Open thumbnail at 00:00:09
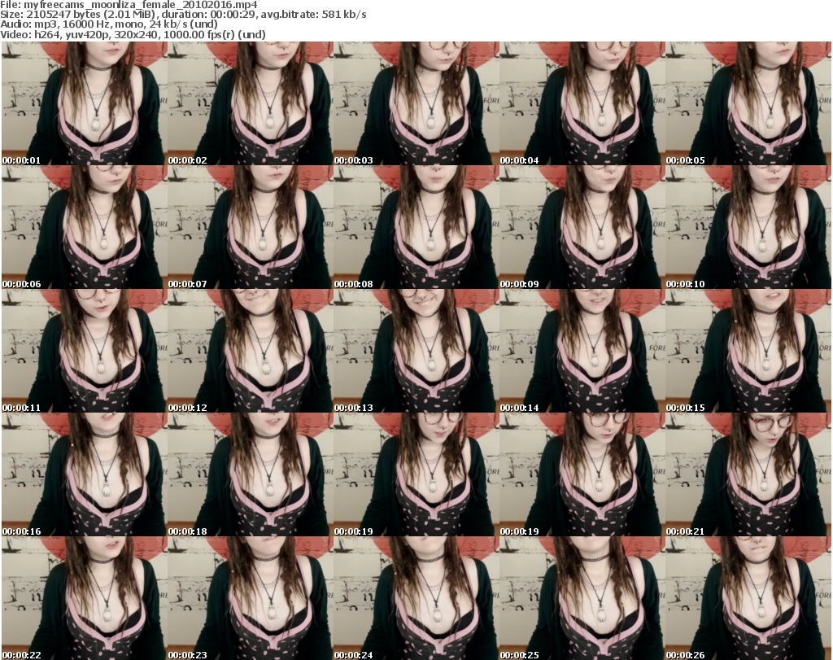Screen dimensions: 833x660 [x=582, y=227]
